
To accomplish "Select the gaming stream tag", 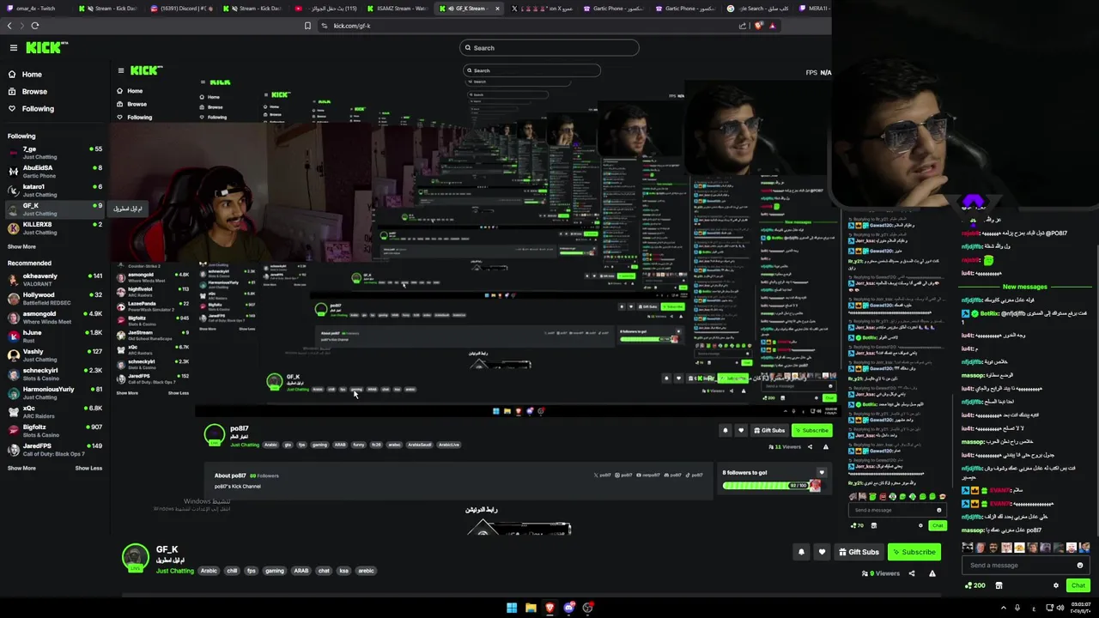I will (275, 571).
